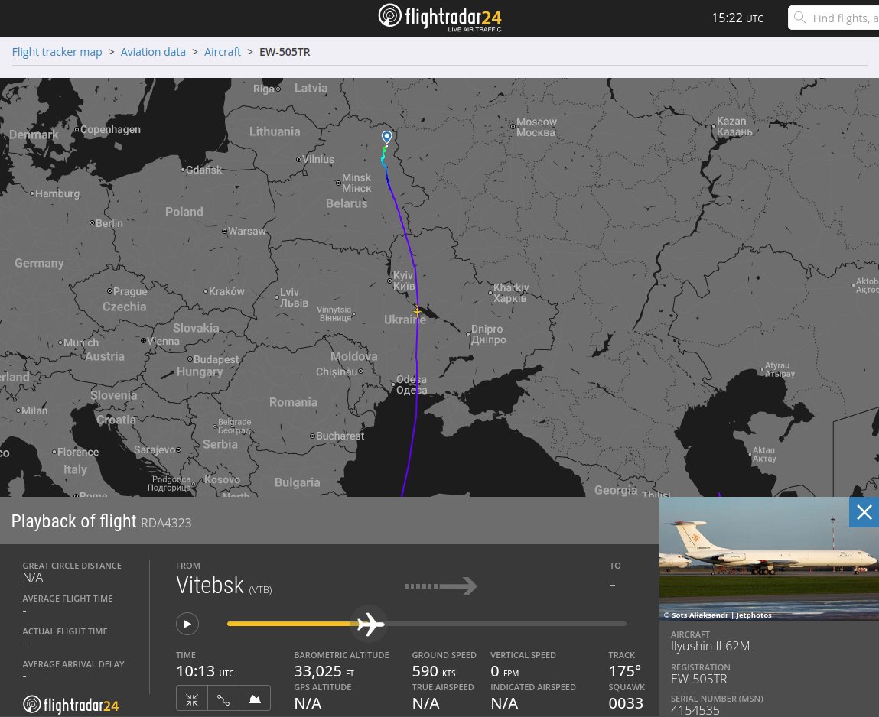
Task: Click the yellow aircraft marker on map
Action: coord(417,311)
